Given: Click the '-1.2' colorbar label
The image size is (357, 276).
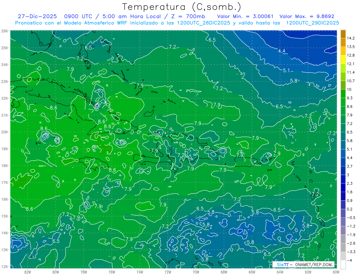Looking at the screenshot, I should (x=351, y=226).
